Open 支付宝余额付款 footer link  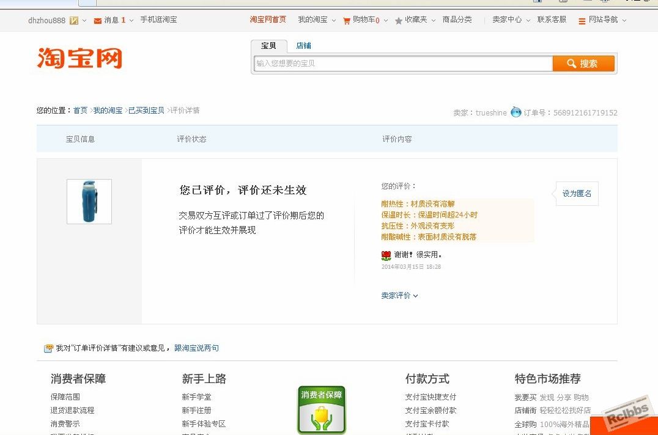tap(431, 411)
